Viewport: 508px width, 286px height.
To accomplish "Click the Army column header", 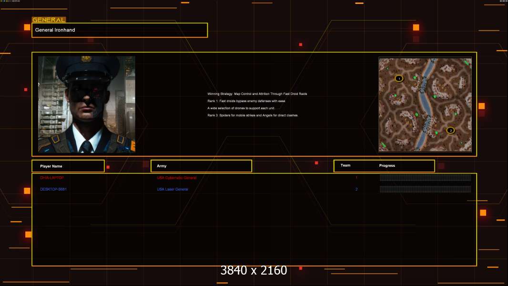I will (201, 166).
